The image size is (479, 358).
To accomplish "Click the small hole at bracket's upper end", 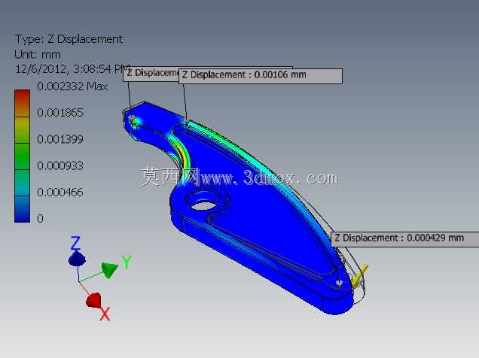I will 132,118.
